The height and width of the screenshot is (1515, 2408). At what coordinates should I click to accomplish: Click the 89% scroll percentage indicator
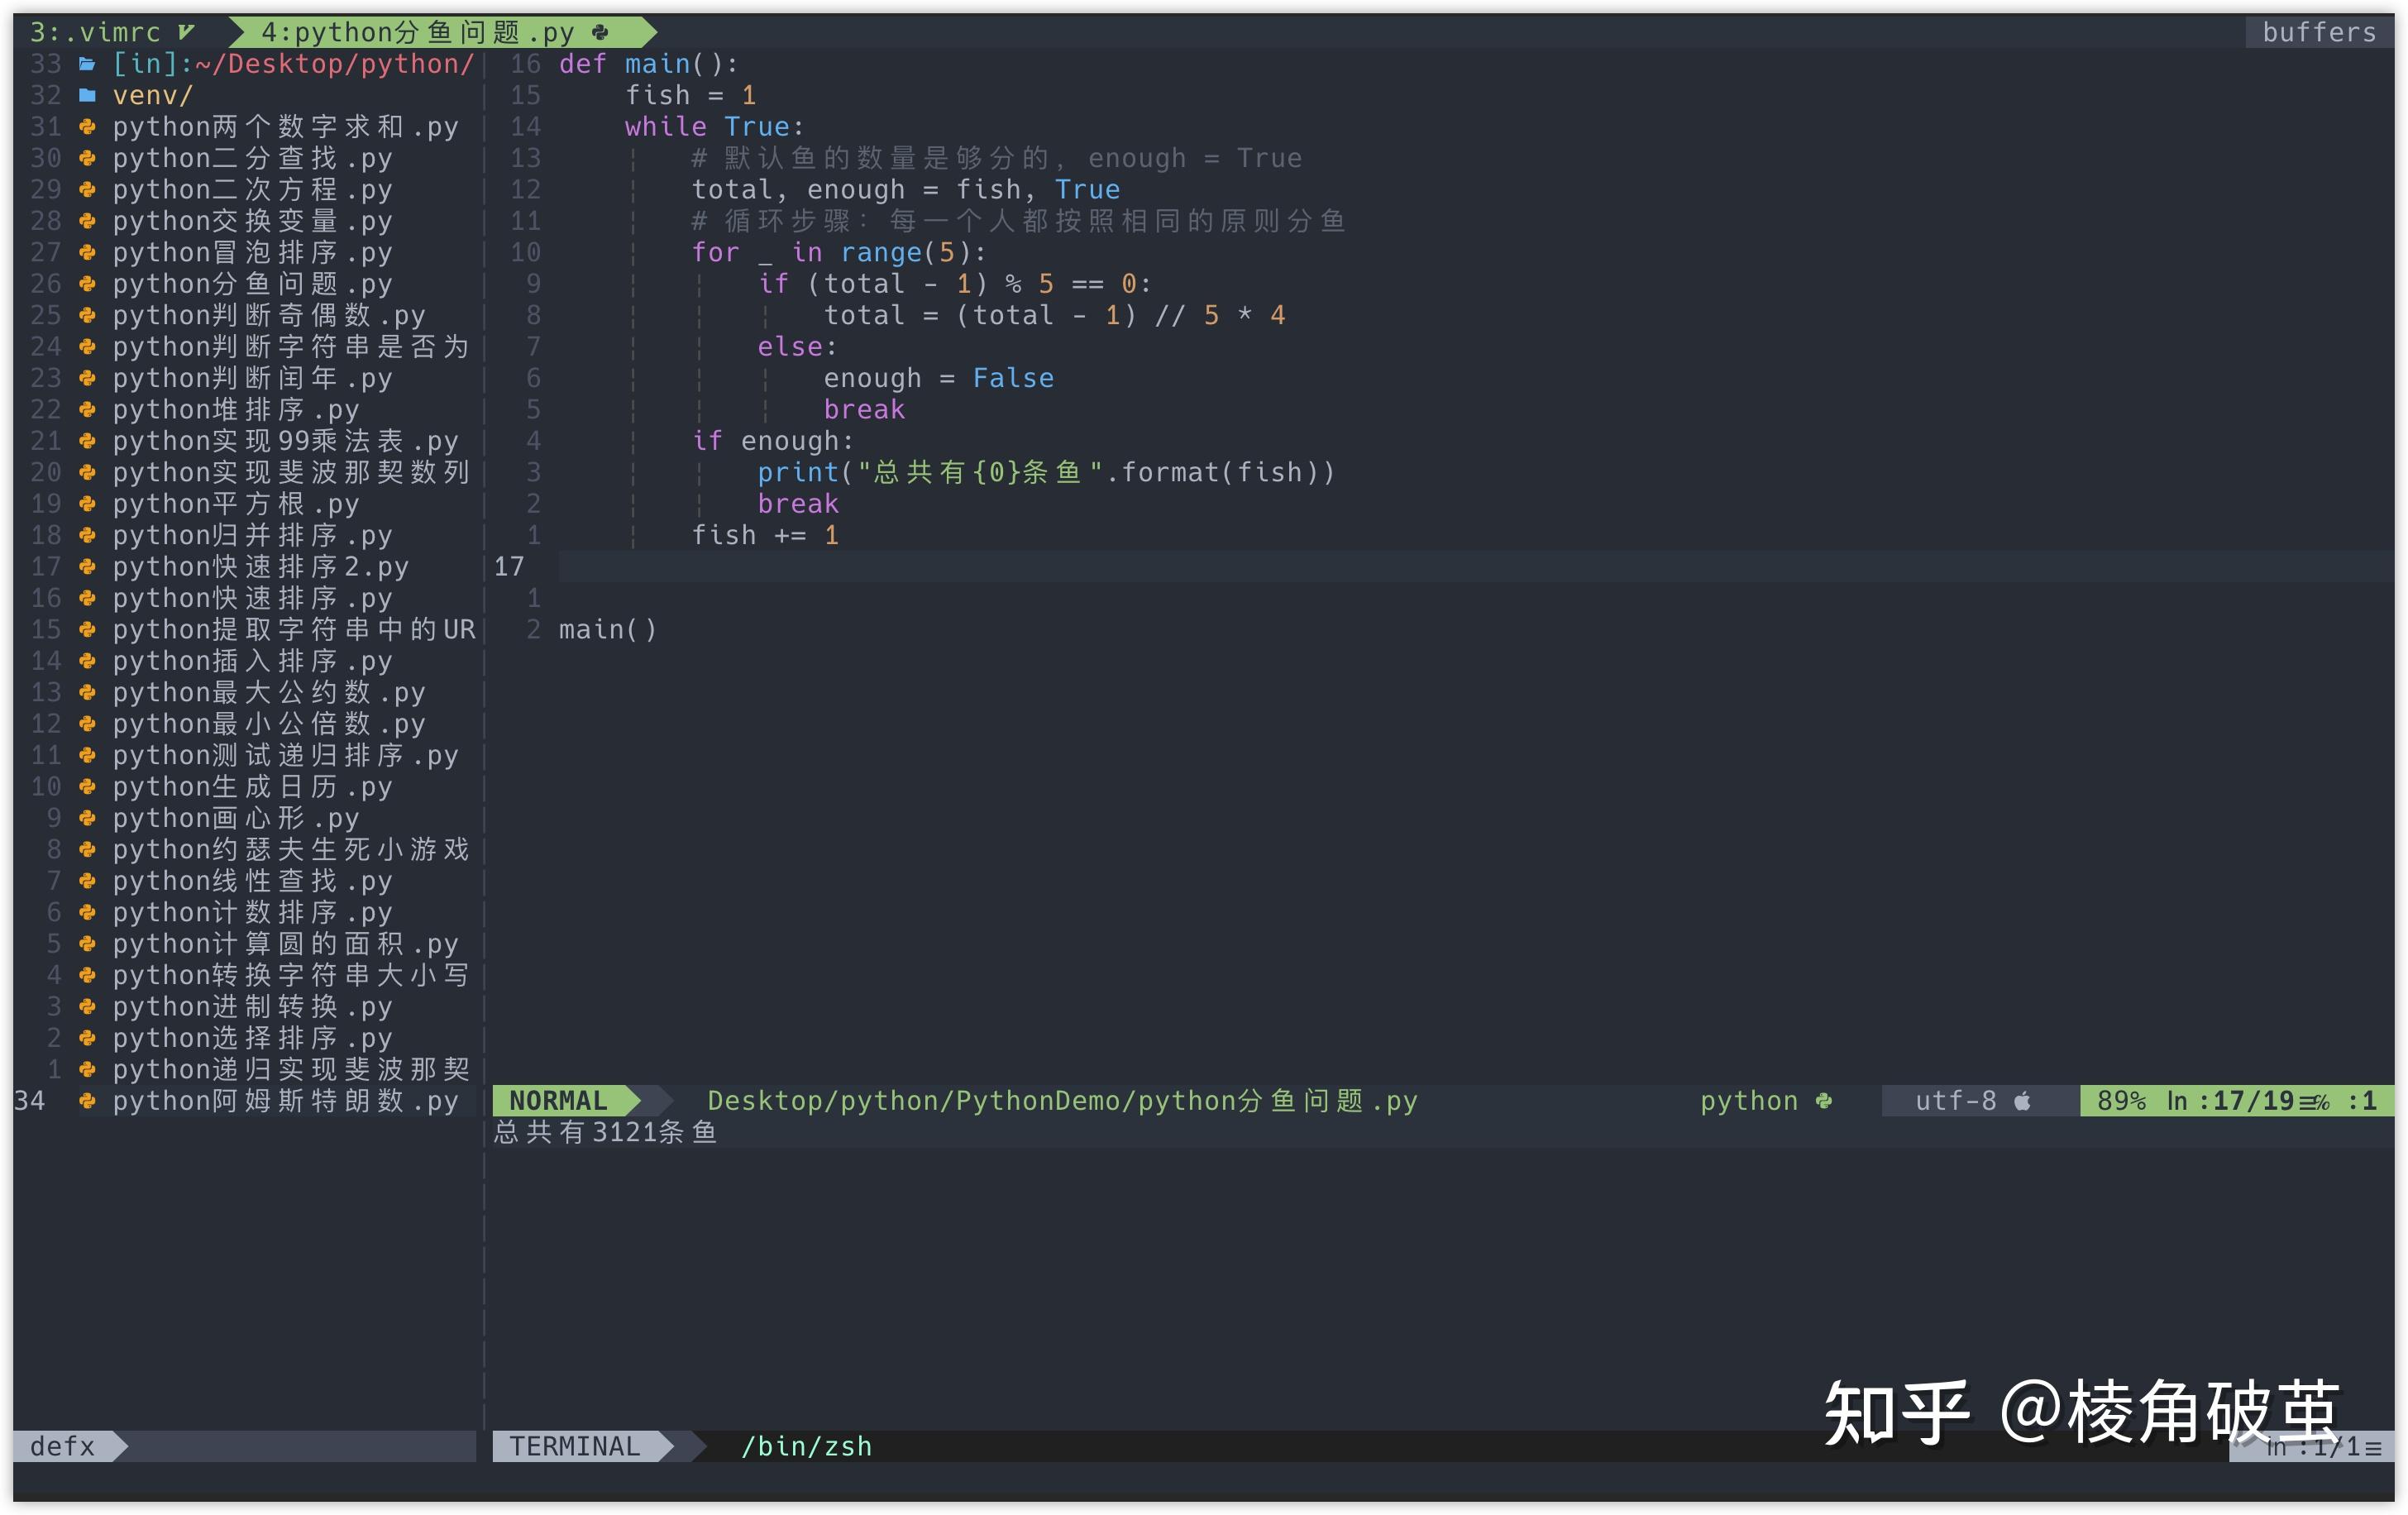click(x=2122, y=1100)
